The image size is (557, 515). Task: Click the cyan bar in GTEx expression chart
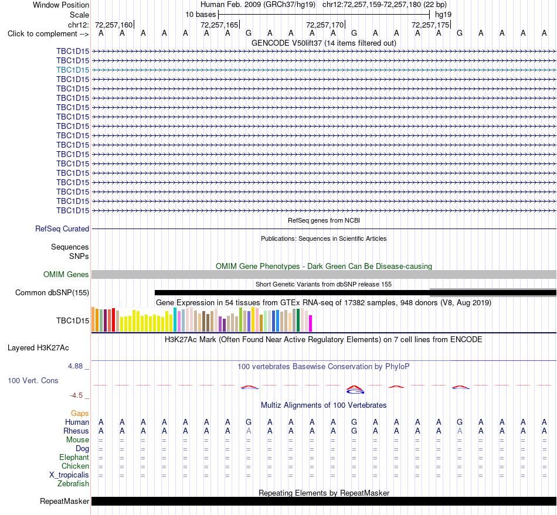point(175,320)
